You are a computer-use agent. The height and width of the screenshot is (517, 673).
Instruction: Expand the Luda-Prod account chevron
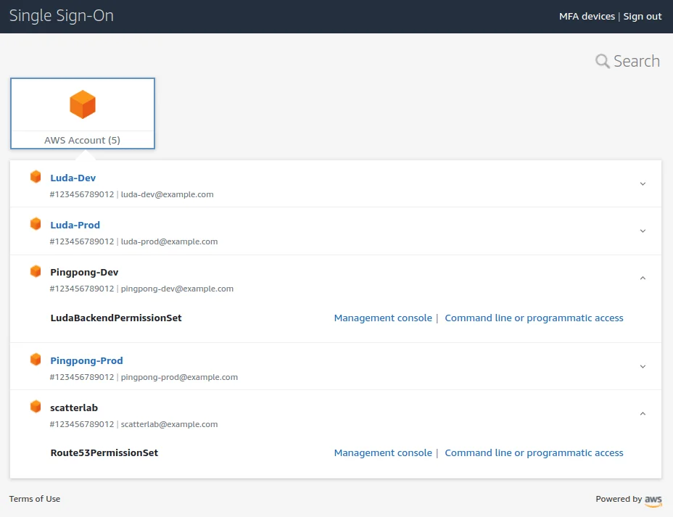point(643,231)
